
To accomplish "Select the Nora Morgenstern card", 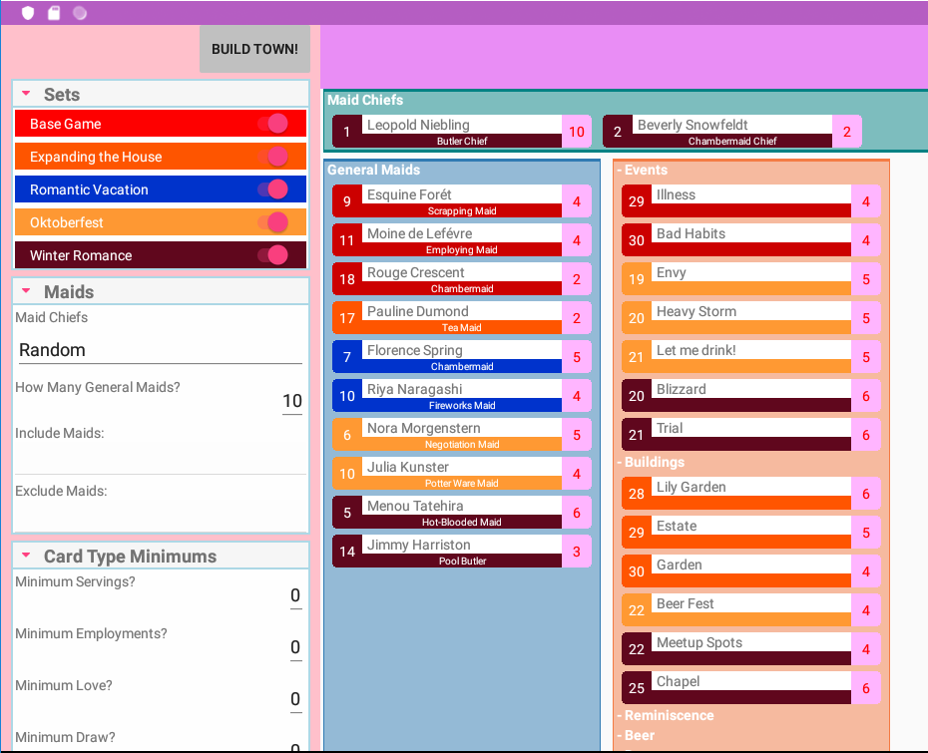I will tap(462, 435).
